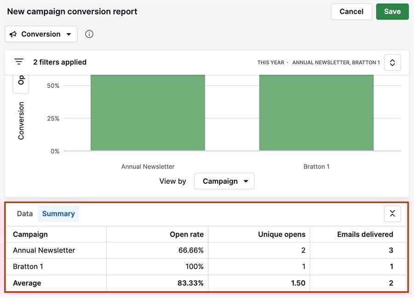
Task: Save the new campaign conversion report
Action: point(392,12)
